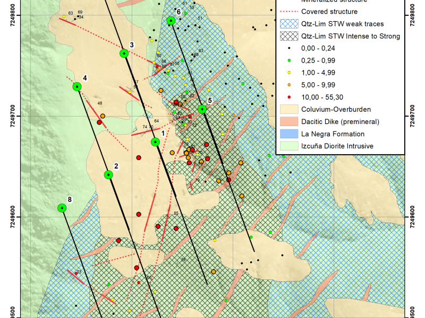Click green drill hole marker number 1
Screen dimensions: 425x318
[155, 142]
